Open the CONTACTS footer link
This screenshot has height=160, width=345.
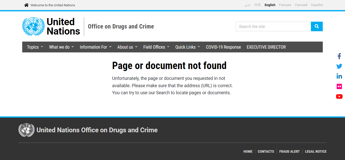coord(266,151)
